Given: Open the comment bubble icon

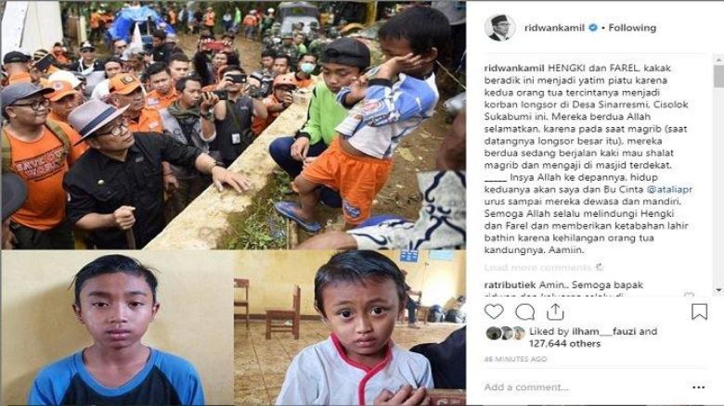Looking at the screenshot, I should (x=524, y=312).
